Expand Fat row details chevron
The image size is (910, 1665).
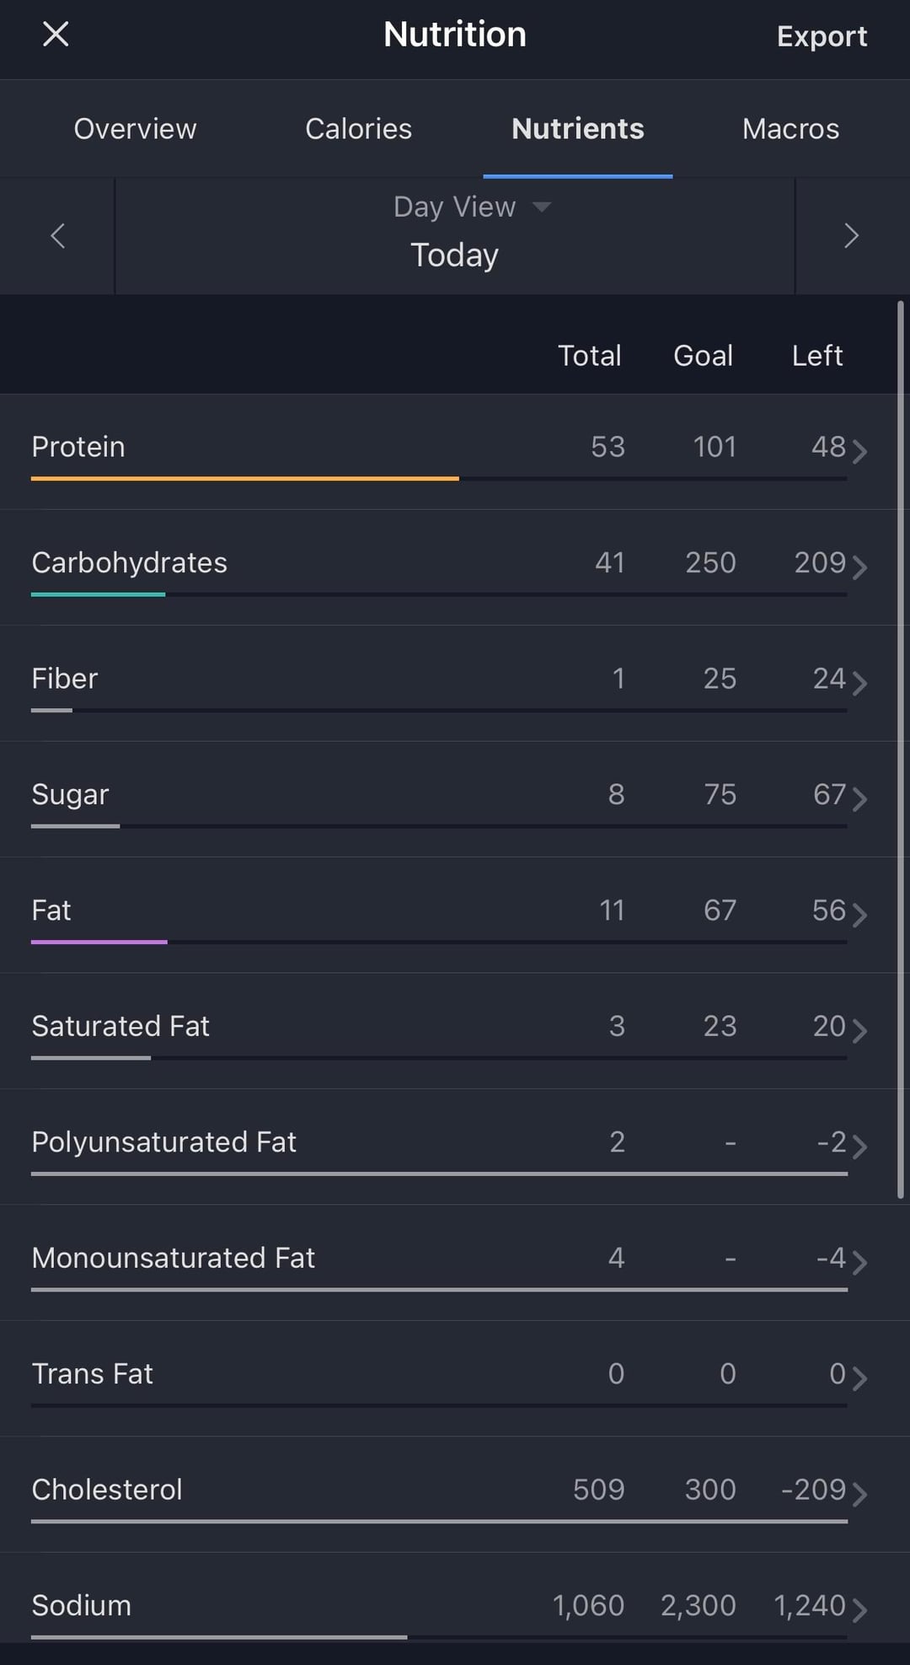point(859,914)
